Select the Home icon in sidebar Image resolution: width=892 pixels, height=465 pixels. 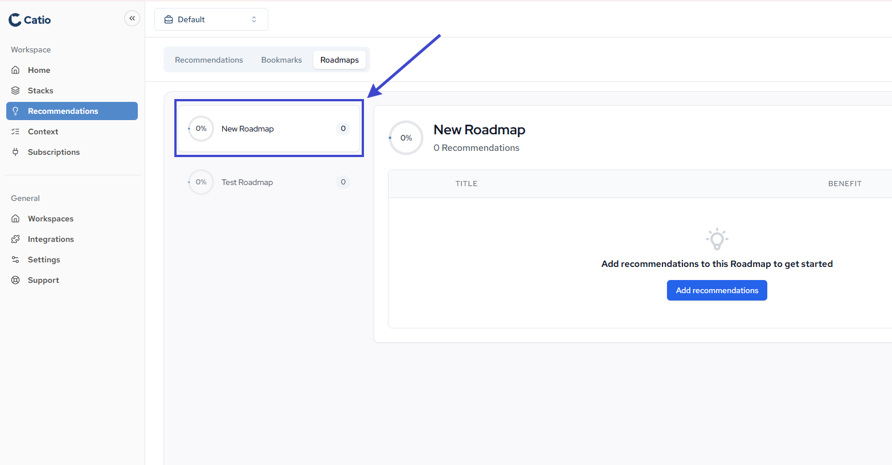[15, 69]
